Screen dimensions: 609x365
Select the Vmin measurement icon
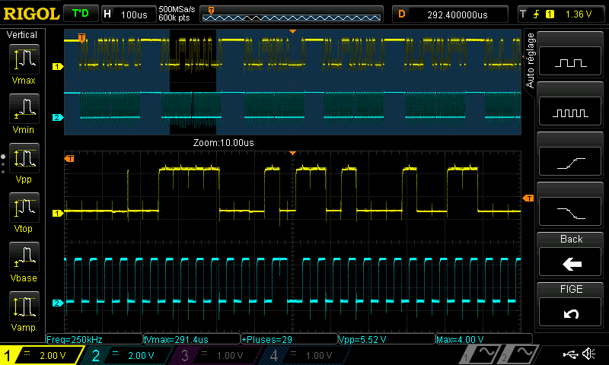pos(24,109)
